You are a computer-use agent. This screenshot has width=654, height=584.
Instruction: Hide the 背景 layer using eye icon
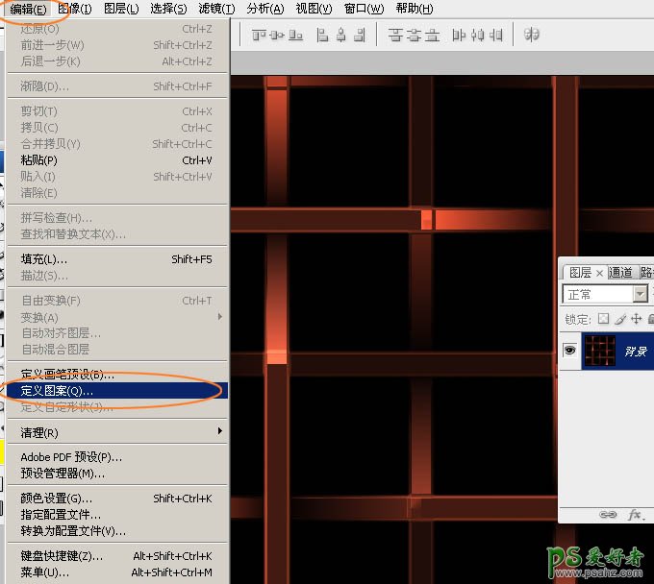click(569, 351)
